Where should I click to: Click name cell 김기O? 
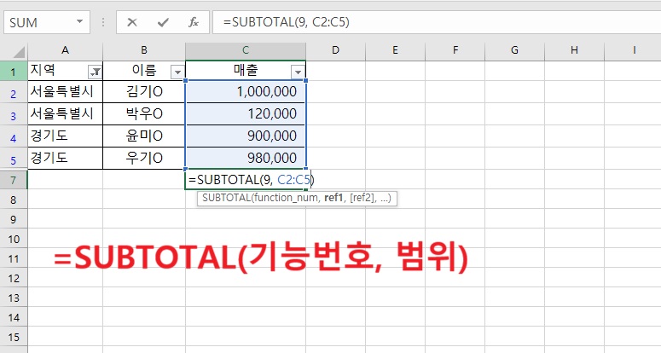[144, 92]
